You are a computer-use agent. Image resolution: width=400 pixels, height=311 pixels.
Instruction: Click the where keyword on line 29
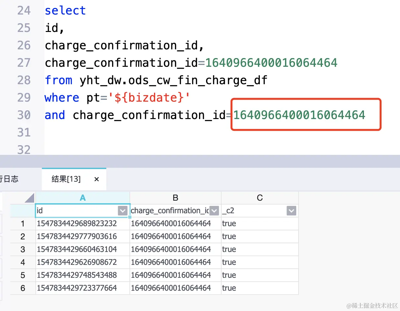coord(62,98)
